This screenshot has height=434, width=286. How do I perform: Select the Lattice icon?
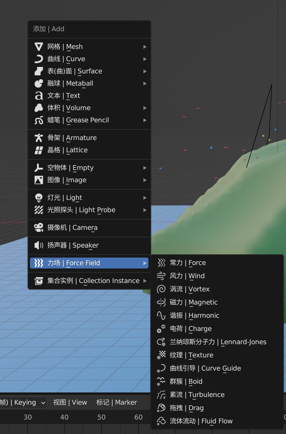point(38,150)
